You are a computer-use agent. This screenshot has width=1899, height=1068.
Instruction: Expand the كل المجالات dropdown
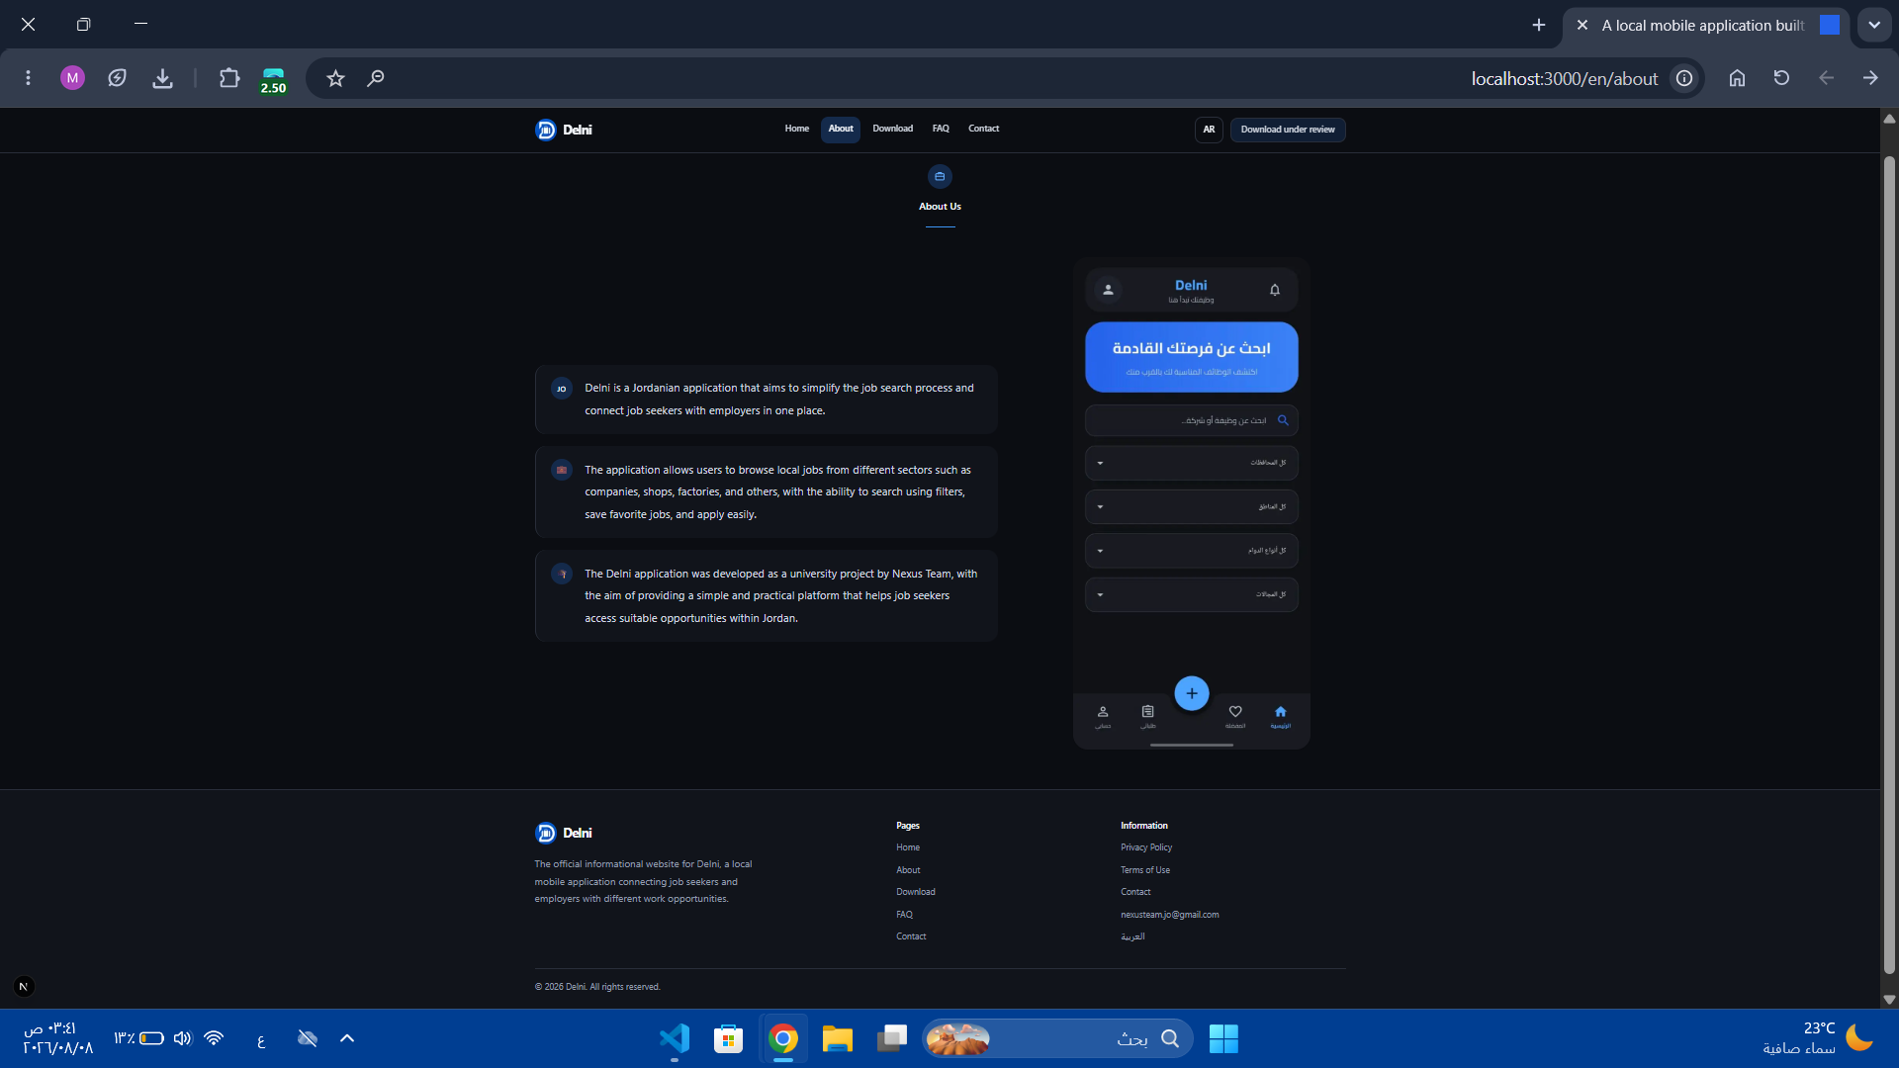1191,594
